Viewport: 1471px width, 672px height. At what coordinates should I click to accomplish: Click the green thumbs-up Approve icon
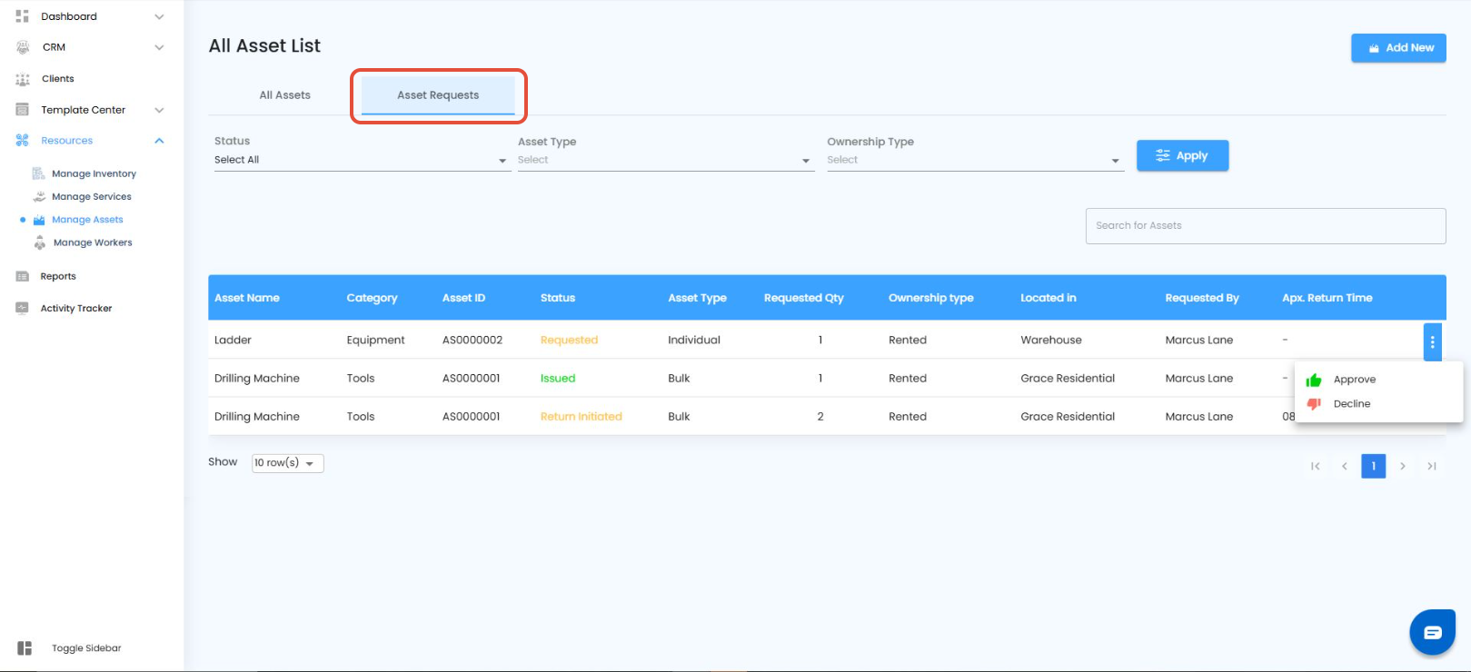(x=1313, y=380)
